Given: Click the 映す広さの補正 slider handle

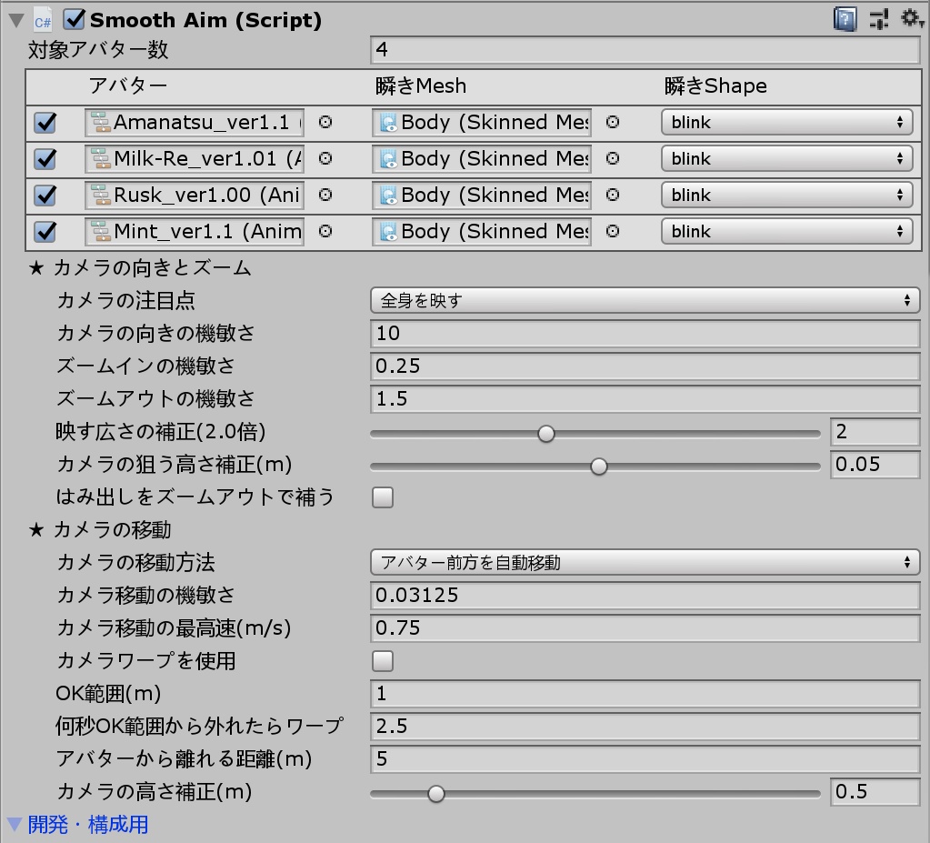Looking at the screenshot, I should coord(545,434).
